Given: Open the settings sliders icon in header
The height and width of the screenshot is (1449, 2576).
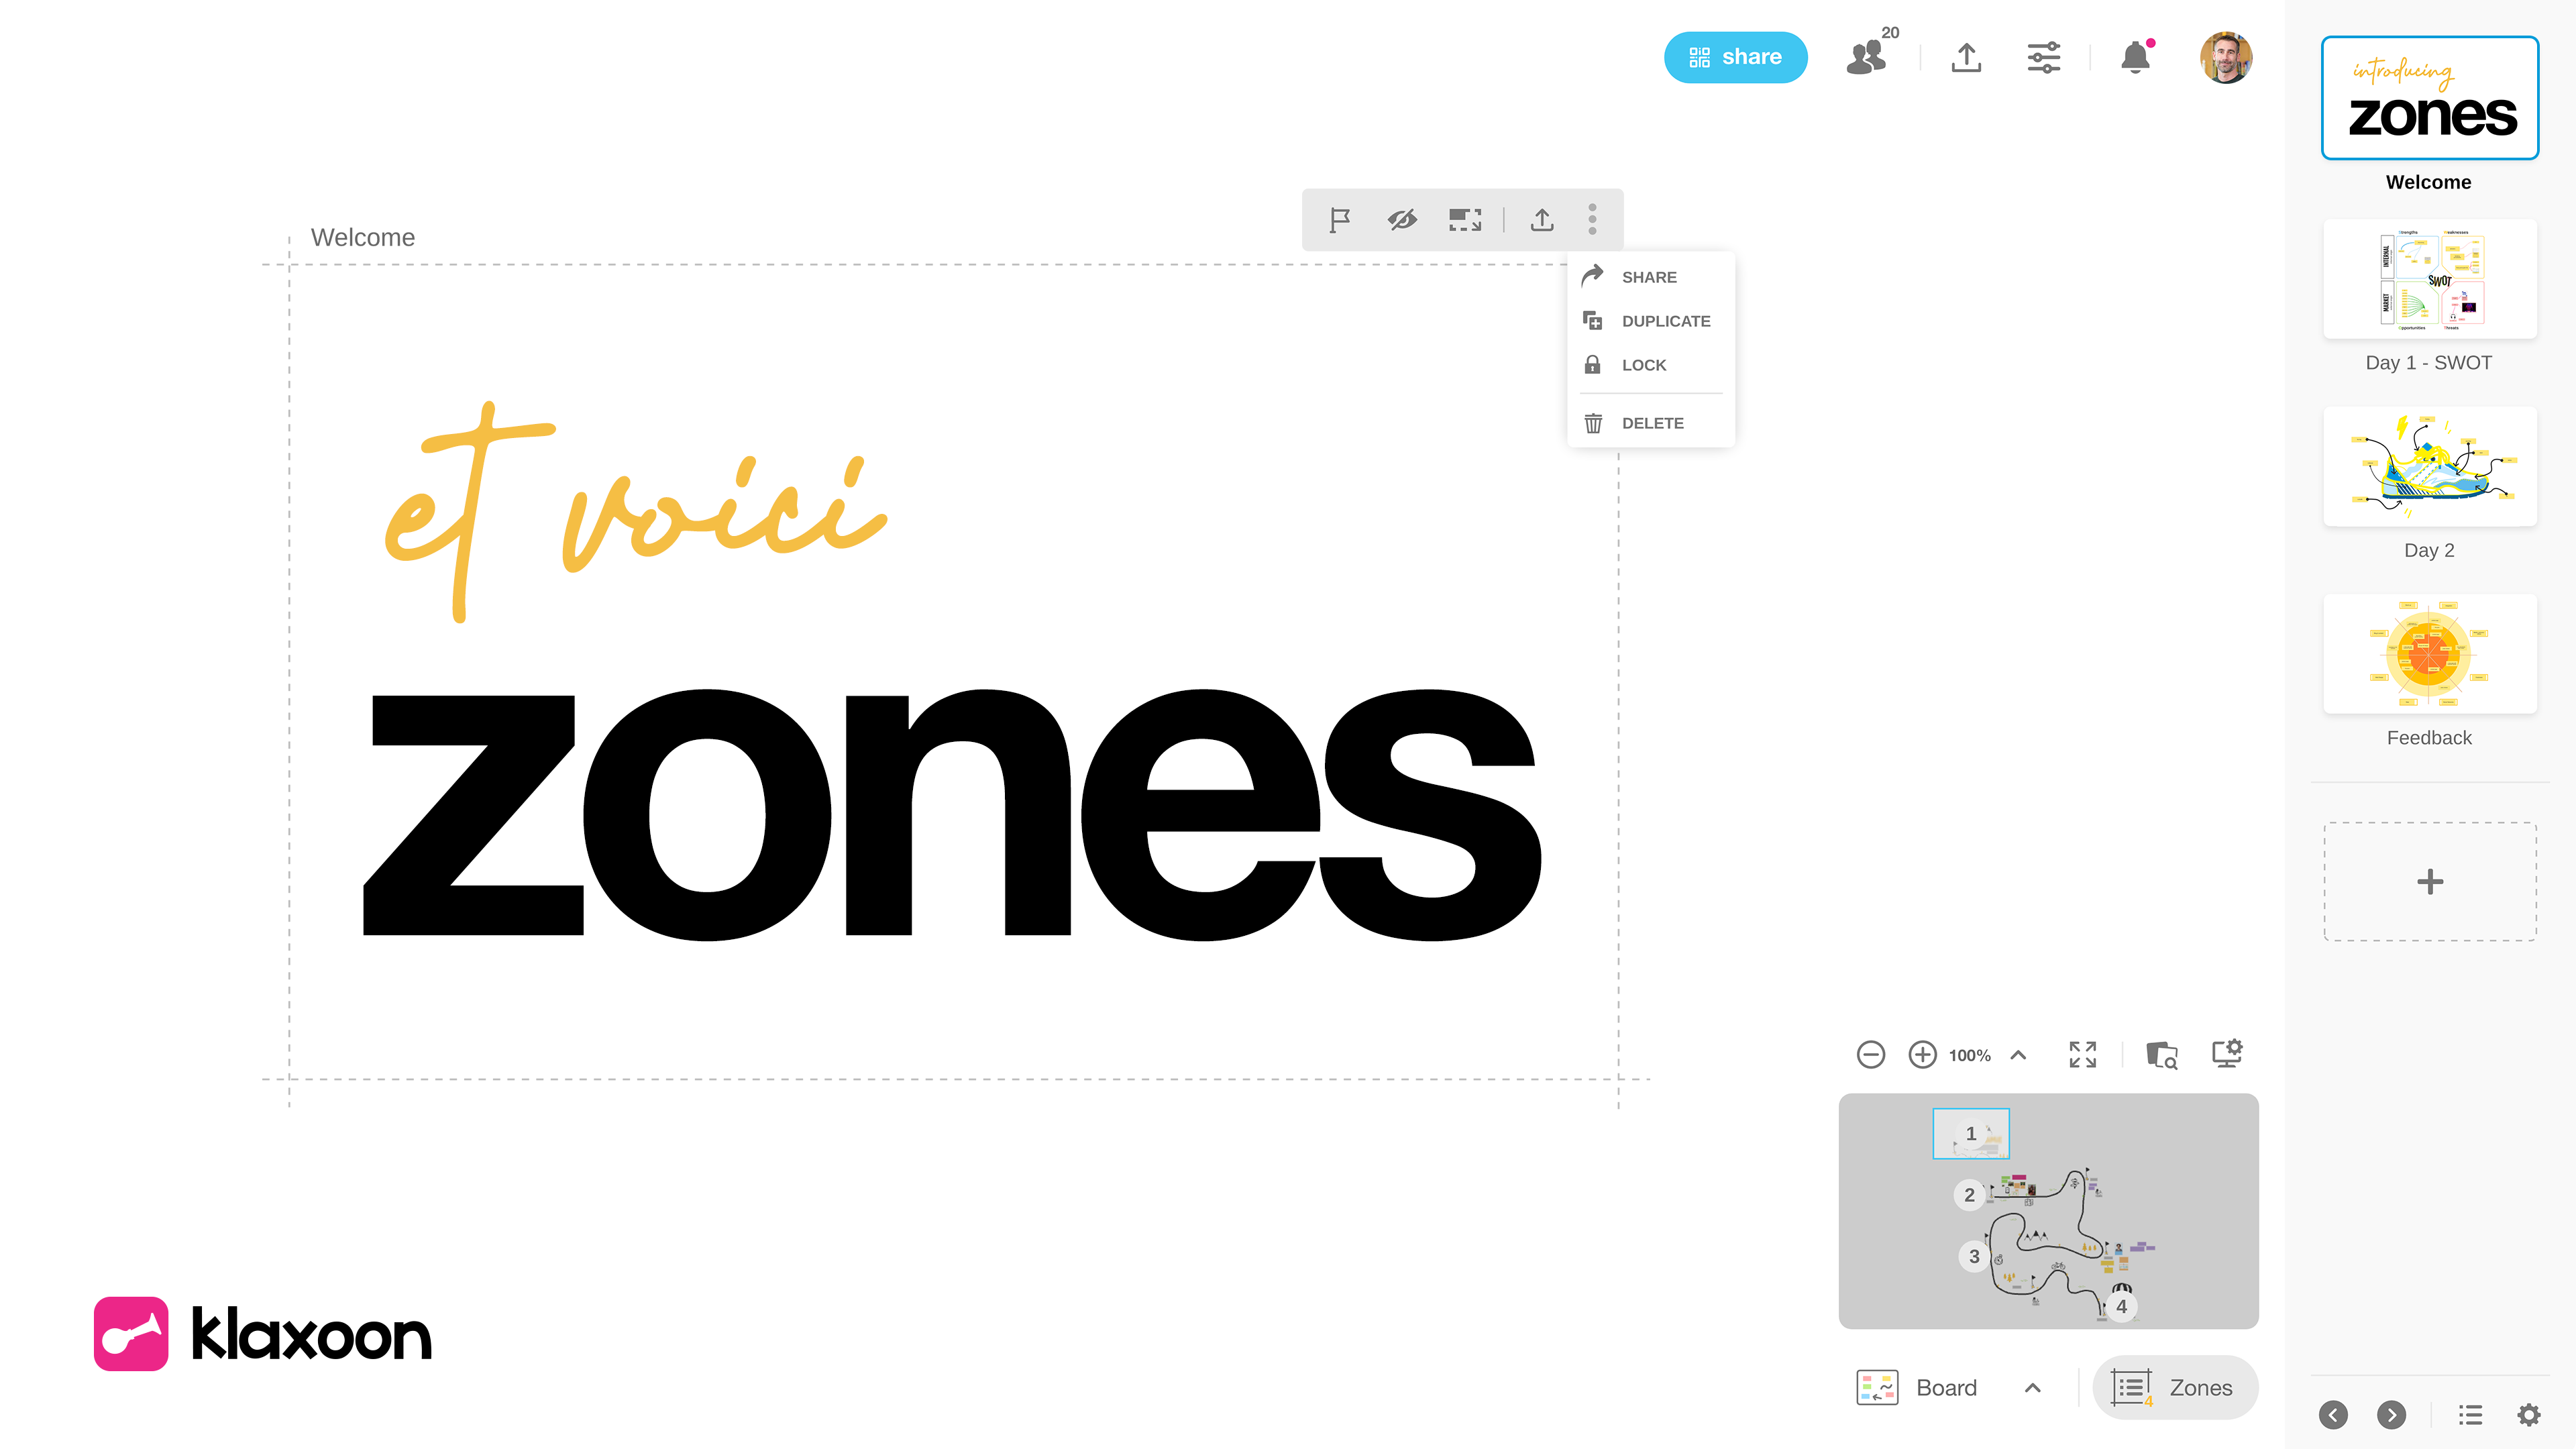Looking at the screenshot, I should tap(2043, 57).
